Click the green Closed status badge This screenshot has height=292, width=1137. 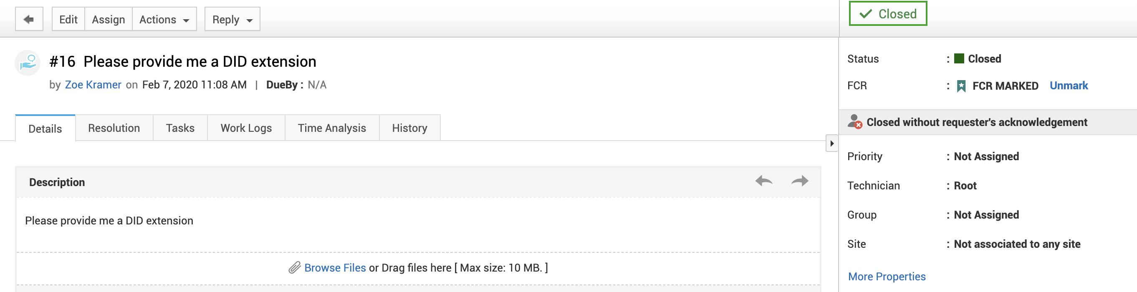click(888, 14)
